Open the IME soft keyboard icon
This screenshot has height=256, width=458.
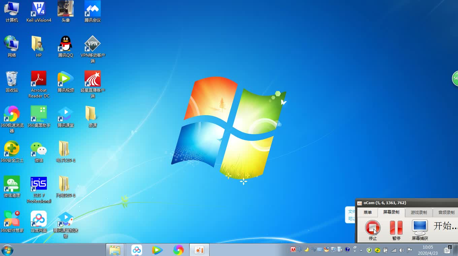(320, 250)
